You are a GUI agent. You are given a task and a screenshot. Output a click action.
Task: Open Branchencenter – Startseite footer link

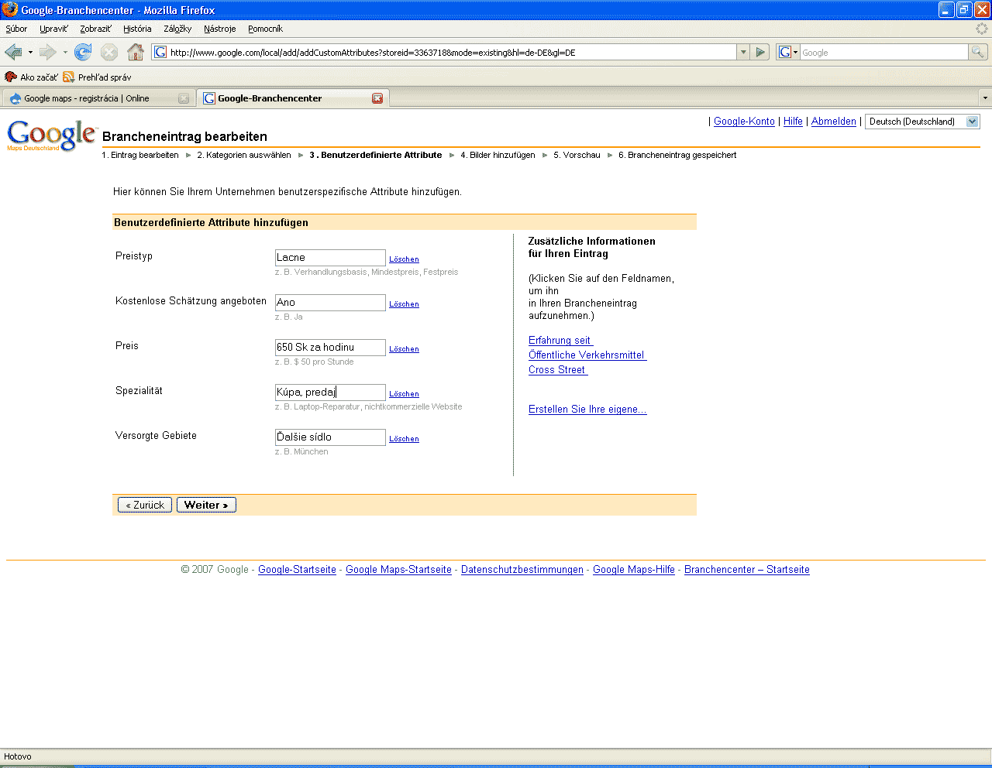click(747, 570)
